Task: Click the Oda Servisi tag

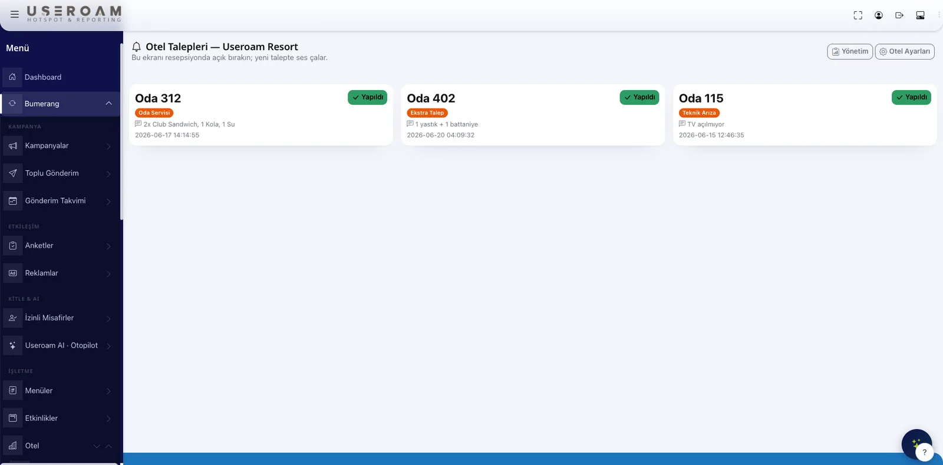Action: 154,113
